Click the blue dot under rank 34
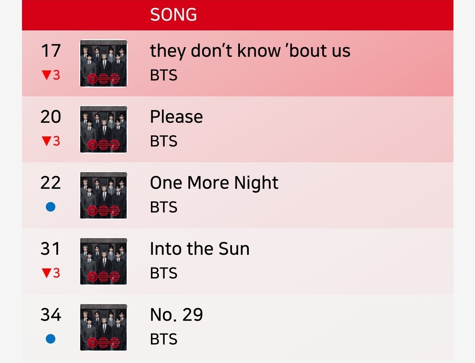Viewport: 475px width, 363px height. point(51,339)
